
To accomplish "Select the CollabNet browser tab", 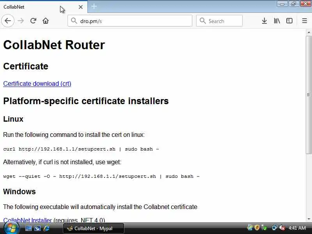I will tap(44, 7).
